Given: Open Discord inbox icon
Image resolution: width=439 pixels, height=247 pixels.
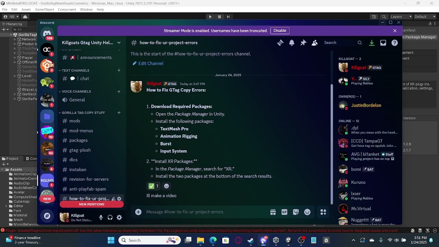Looking at the screenshot, I should (383, 43).
